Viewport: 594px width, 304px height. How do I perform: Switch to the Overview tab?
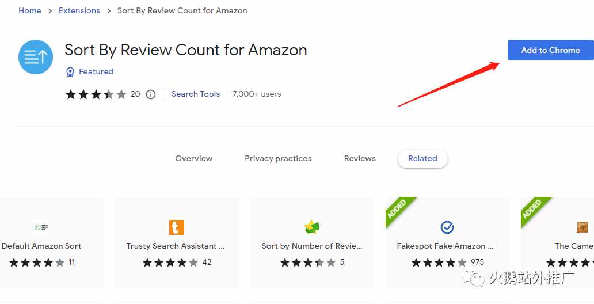click(x=193, y=158)
